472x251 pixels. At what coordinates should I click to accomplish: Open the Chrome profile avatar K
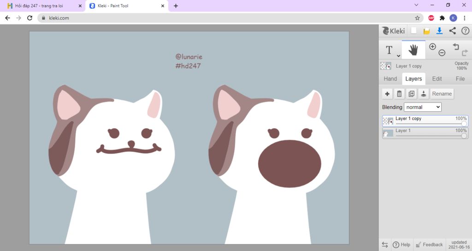tap(454, 18)
